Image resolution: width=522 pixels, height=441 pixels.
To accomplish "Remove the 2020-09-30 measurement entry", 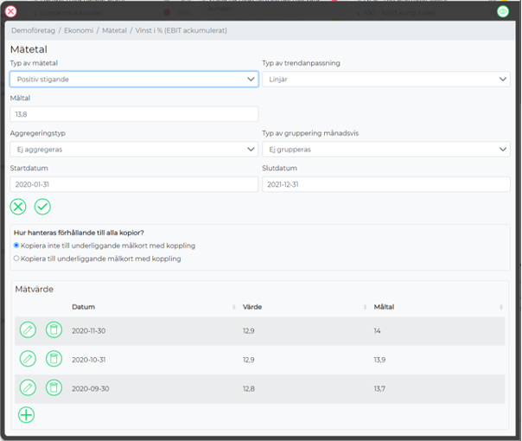I will [x=54, y=387].
